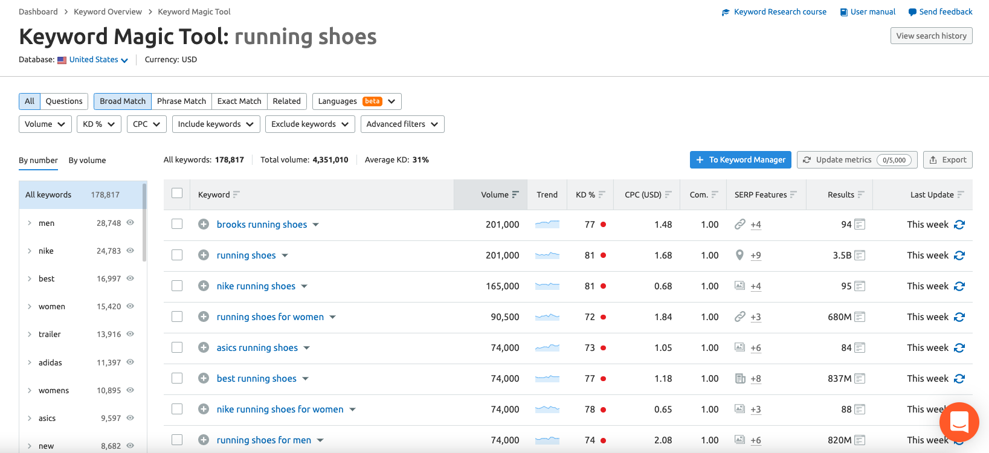Screen dimensions: 989x453
Task: Check the brooks running shoes row checkbox
Action: [x=177, y=224]
